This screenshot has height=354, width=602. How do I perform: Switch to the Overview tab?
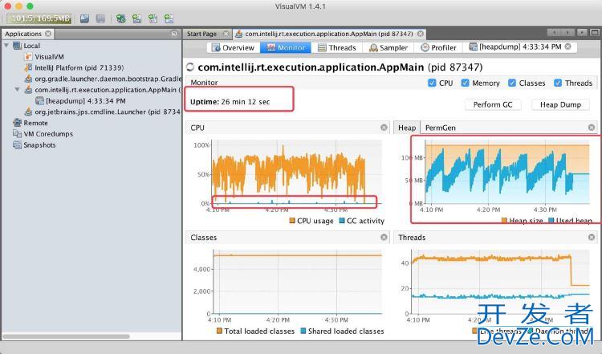tap(233, 47)
